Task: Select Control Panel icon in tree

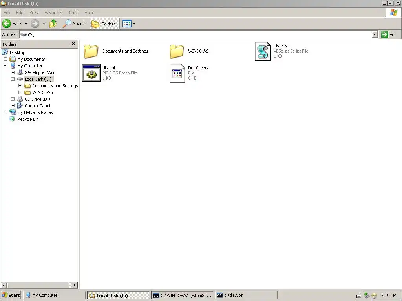Action: 20,105
